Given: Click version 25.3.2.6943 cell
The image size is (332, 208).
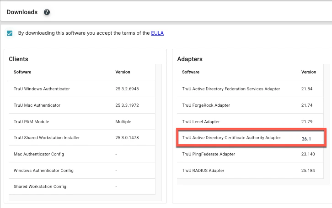Looking at the screenshot, I should (x=127, y=89).
